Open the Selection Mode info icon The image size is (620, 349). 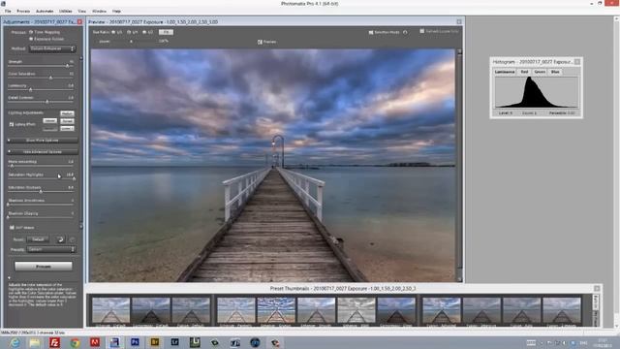[405, 32]
